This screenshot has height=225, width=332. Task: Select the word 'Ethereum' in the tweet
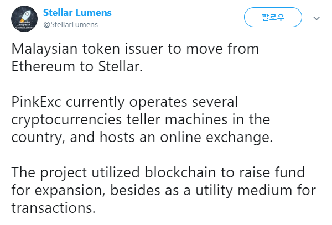pyautogui.click(x=43, y=66)
